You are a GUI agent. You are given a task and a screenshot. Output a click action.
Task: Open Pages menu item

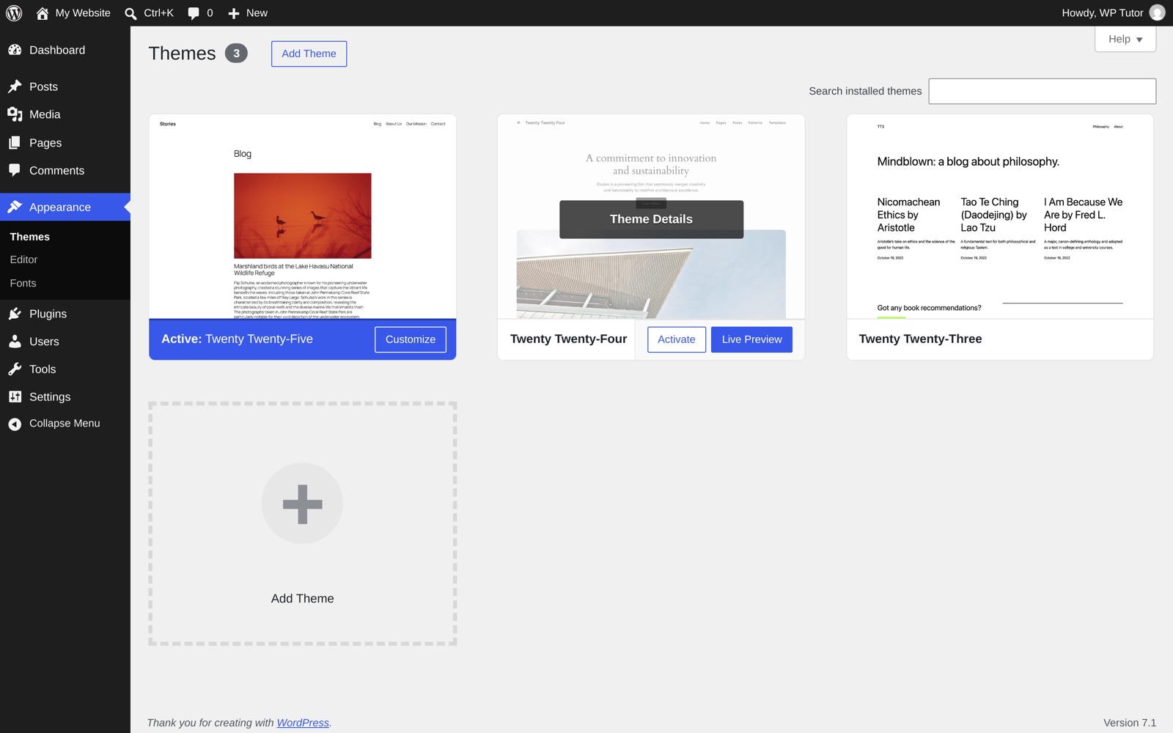point(45,143)
